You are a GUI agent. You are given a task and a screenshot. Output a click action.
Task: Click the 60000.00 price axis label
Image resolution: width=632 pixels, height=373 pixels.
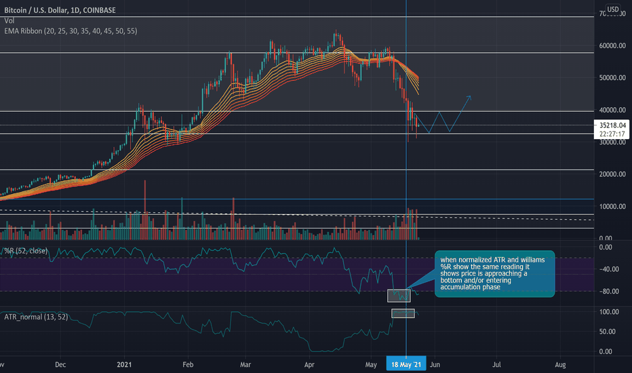[x=612, y=45]
